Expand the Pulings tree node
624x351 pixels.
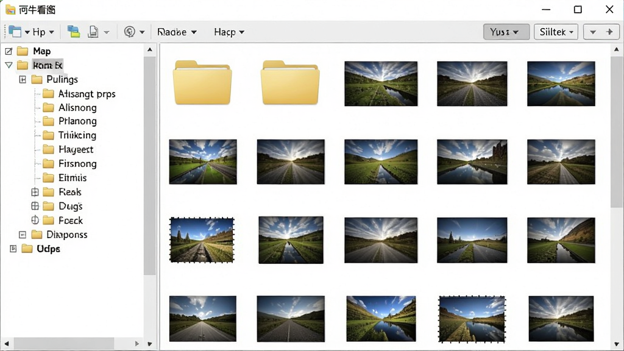click(23, 80)
